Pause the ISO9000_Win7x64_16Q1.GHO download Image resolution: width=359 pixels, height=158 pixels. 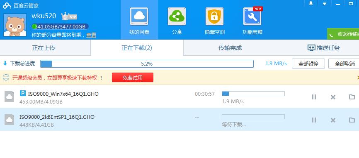(x=314, y=97)
